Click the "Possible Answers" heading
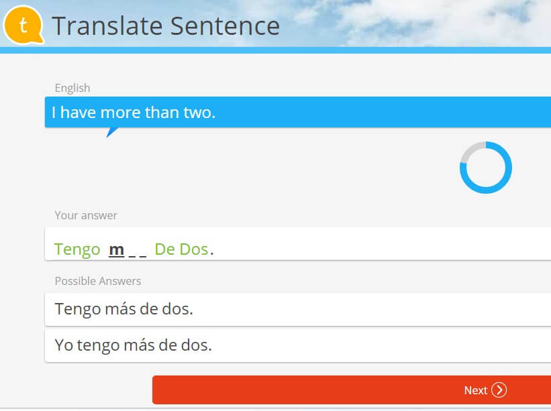This screenshot has width=551, height=411. coord(98,281)
